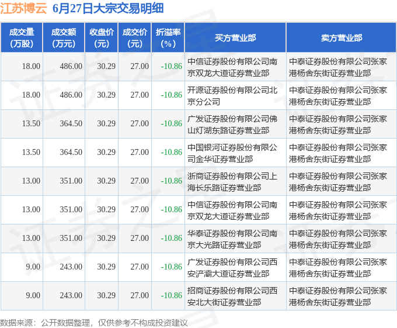Click 9.00 volume in 招商证券 row
Viewport: 397px width, 328px height.
[x=33, y=296]
